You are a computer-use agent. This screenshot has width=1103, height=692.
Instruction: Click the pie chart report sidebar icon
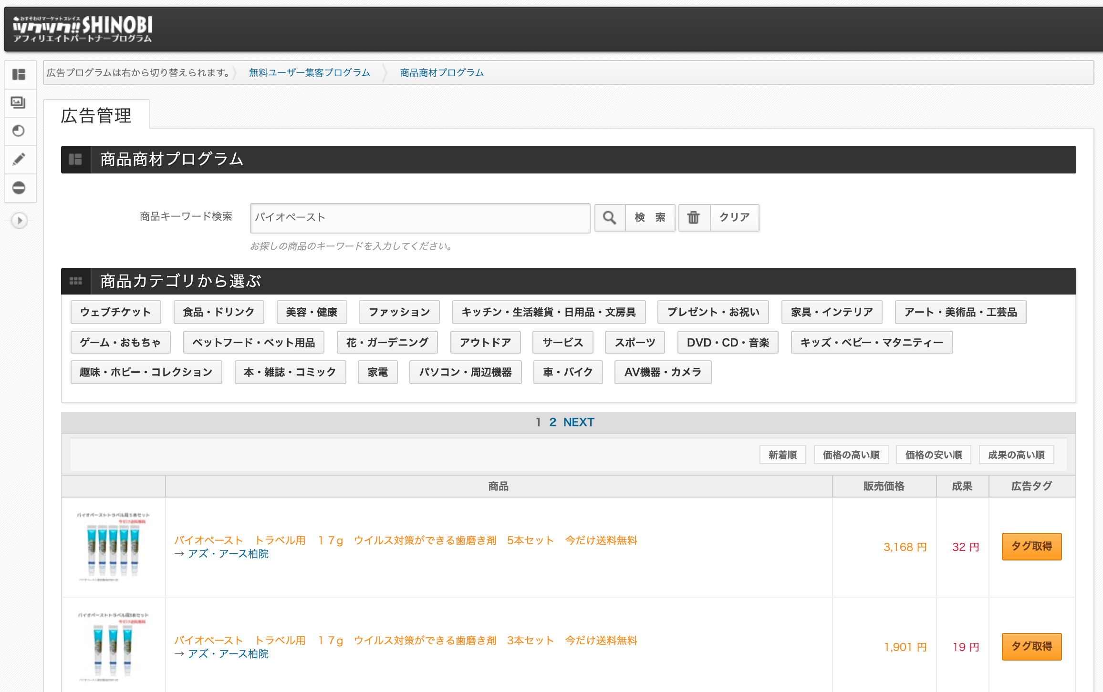[x=19, y=131]
